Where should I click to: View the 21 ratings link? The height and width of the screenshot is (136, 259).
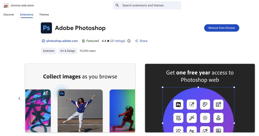click(118, 41)
